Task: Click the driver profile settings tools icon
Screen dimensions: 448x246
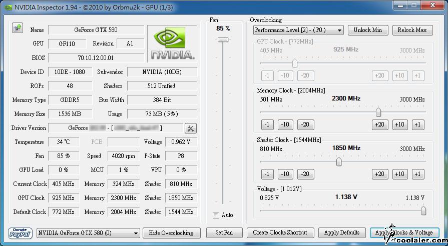Action: (190, 128)
